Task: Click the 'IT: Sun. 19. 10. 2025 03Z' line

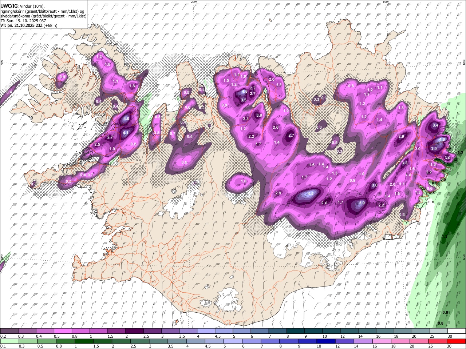Action: pyautogui.click(x=23, y=21)
